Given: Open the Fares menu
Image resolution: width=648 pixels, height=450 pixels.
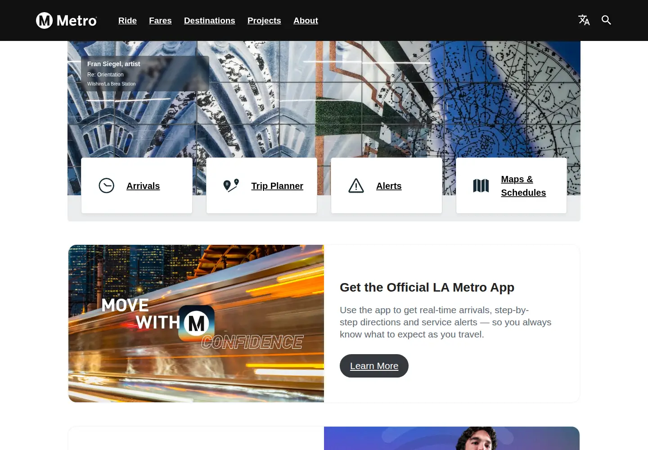Looking at the screenshot, I should 160,21.
